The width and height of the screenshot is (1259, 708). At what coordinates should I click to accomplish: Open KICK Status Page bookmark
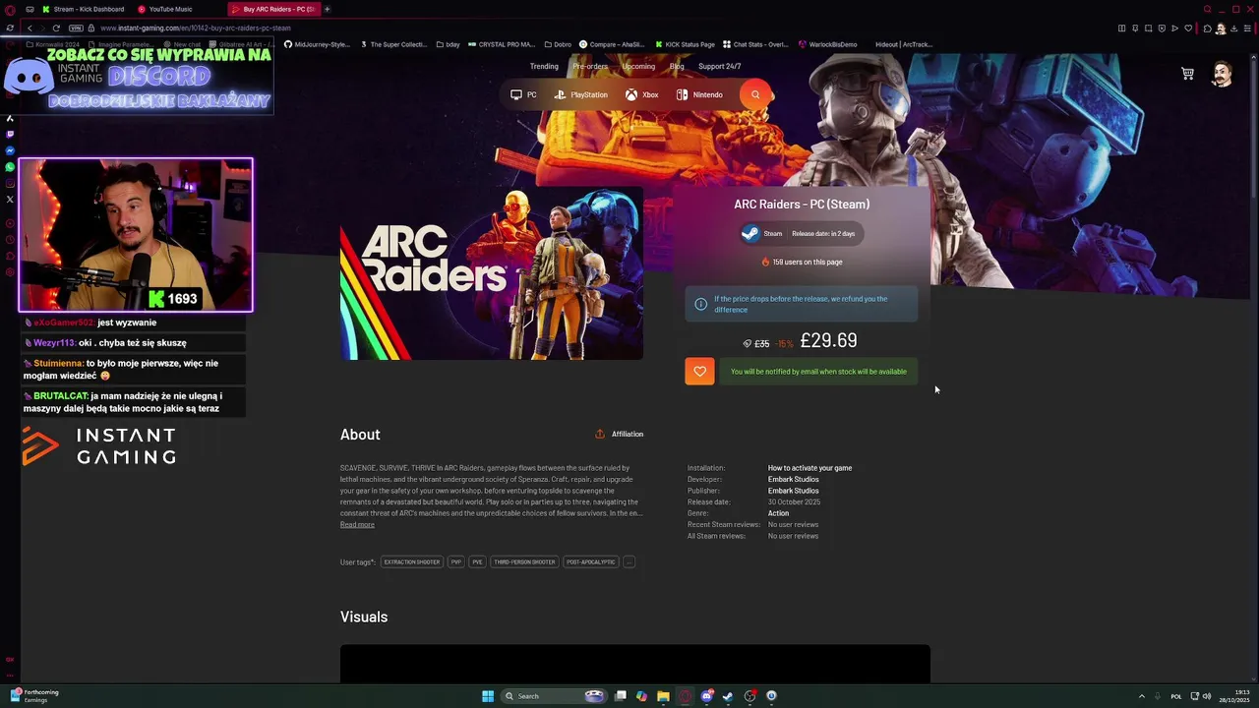pos(685,44)
